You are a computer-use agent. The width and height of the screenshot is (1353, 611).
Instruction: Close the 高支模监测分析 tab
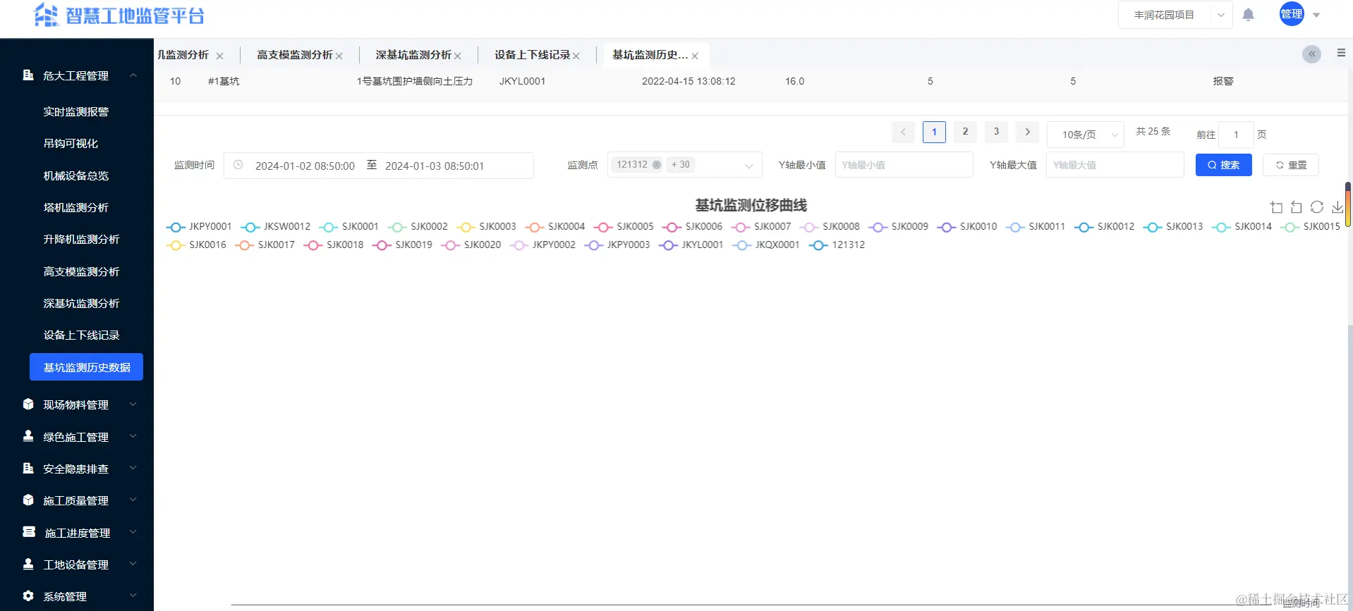point(339,56)
